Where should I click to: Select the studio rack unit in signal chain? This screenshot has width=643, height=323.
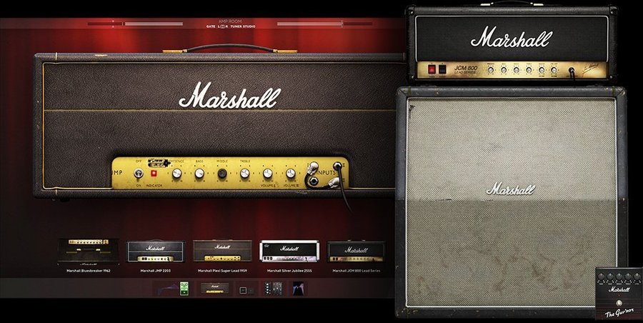[x=274, y=289]
